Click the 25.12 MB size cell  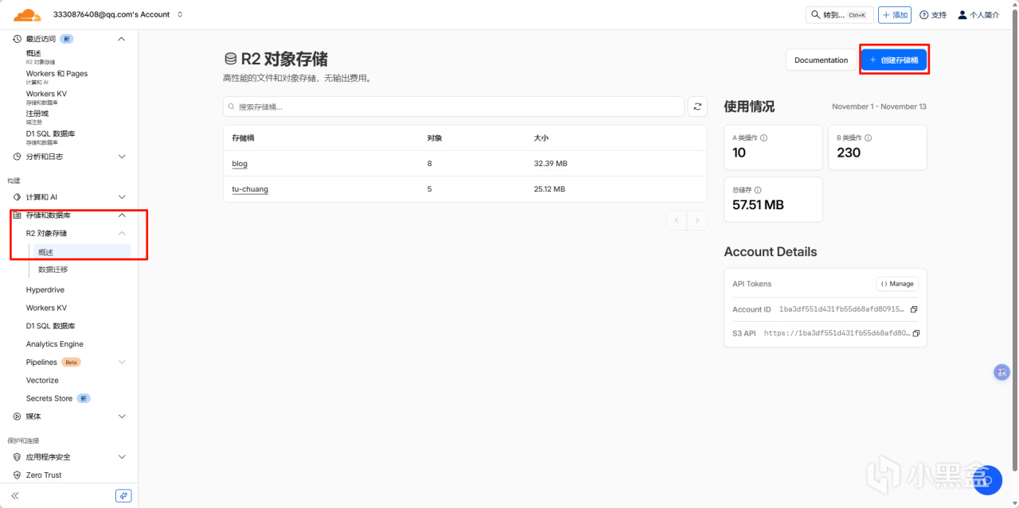(549, 189)
